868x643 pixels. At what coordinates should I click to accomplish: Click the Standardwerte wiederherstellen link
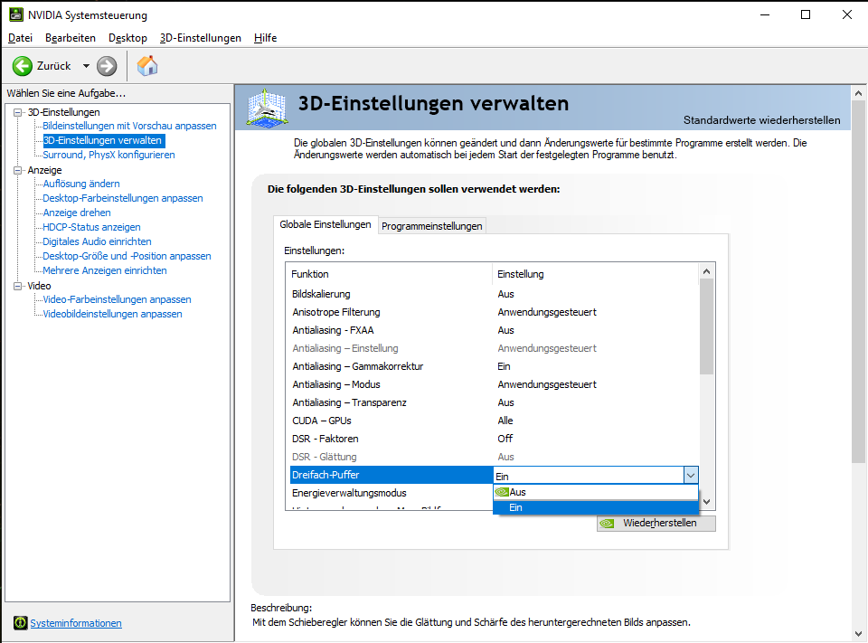point(761,120)
